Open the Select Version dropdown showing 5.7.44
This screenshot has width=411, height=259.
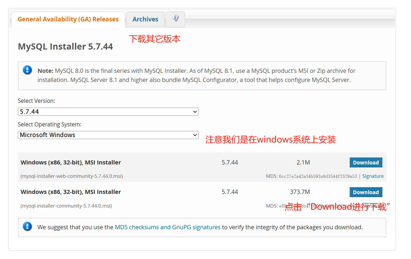(x=108, y=112)
